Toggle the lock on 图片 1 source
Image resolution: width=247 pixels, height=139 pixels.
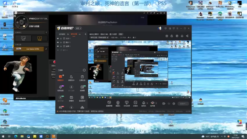pyautogui.click(x=61, y=42)
